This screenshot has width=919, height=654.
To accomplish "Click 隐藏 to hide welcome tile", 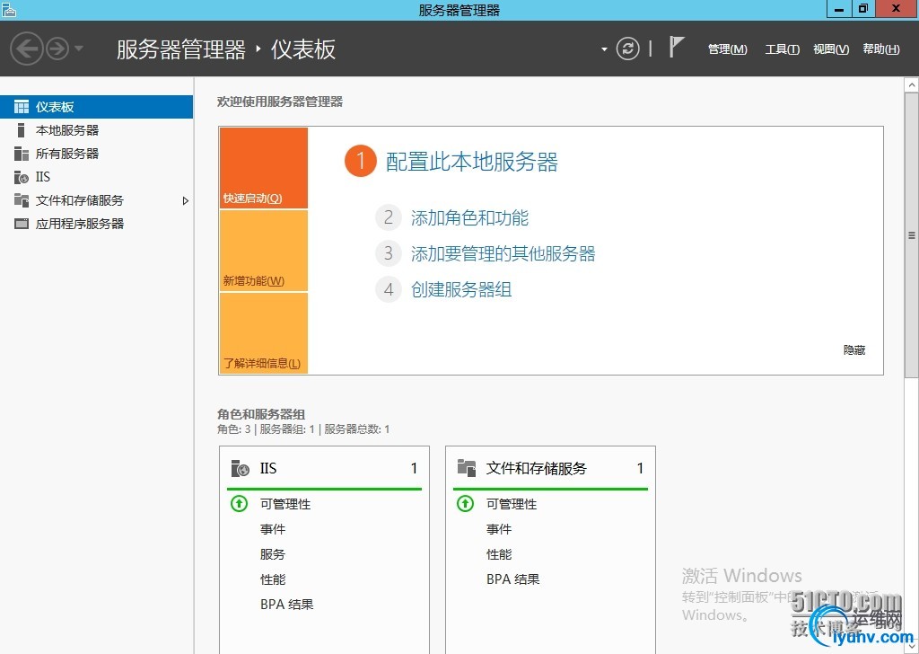I will point(854,350).
